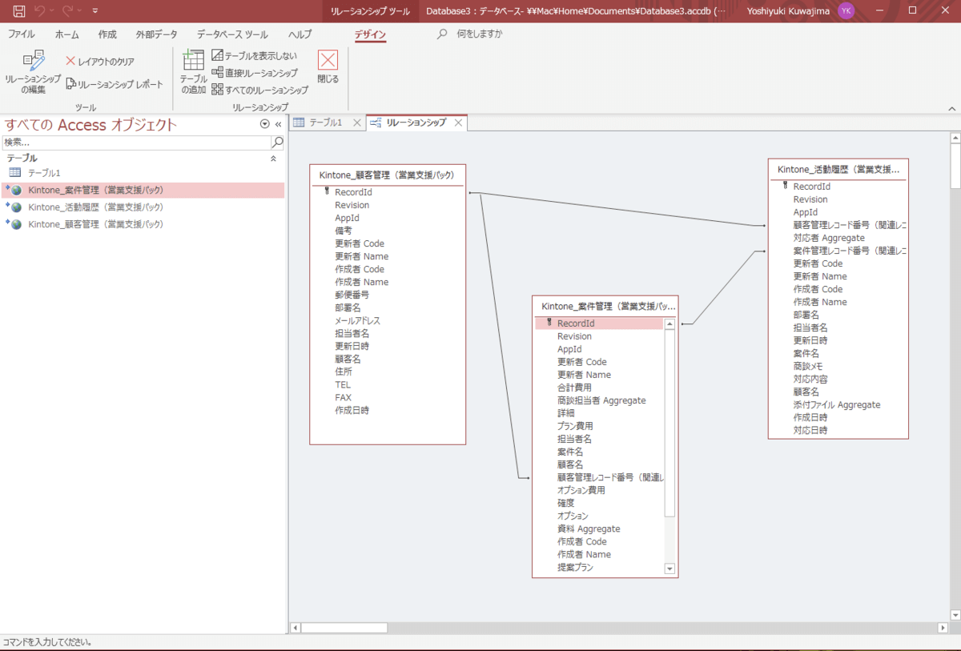Collapse navigation pane with double chevron
961x651 pixels.
click(x=278, y=124)
